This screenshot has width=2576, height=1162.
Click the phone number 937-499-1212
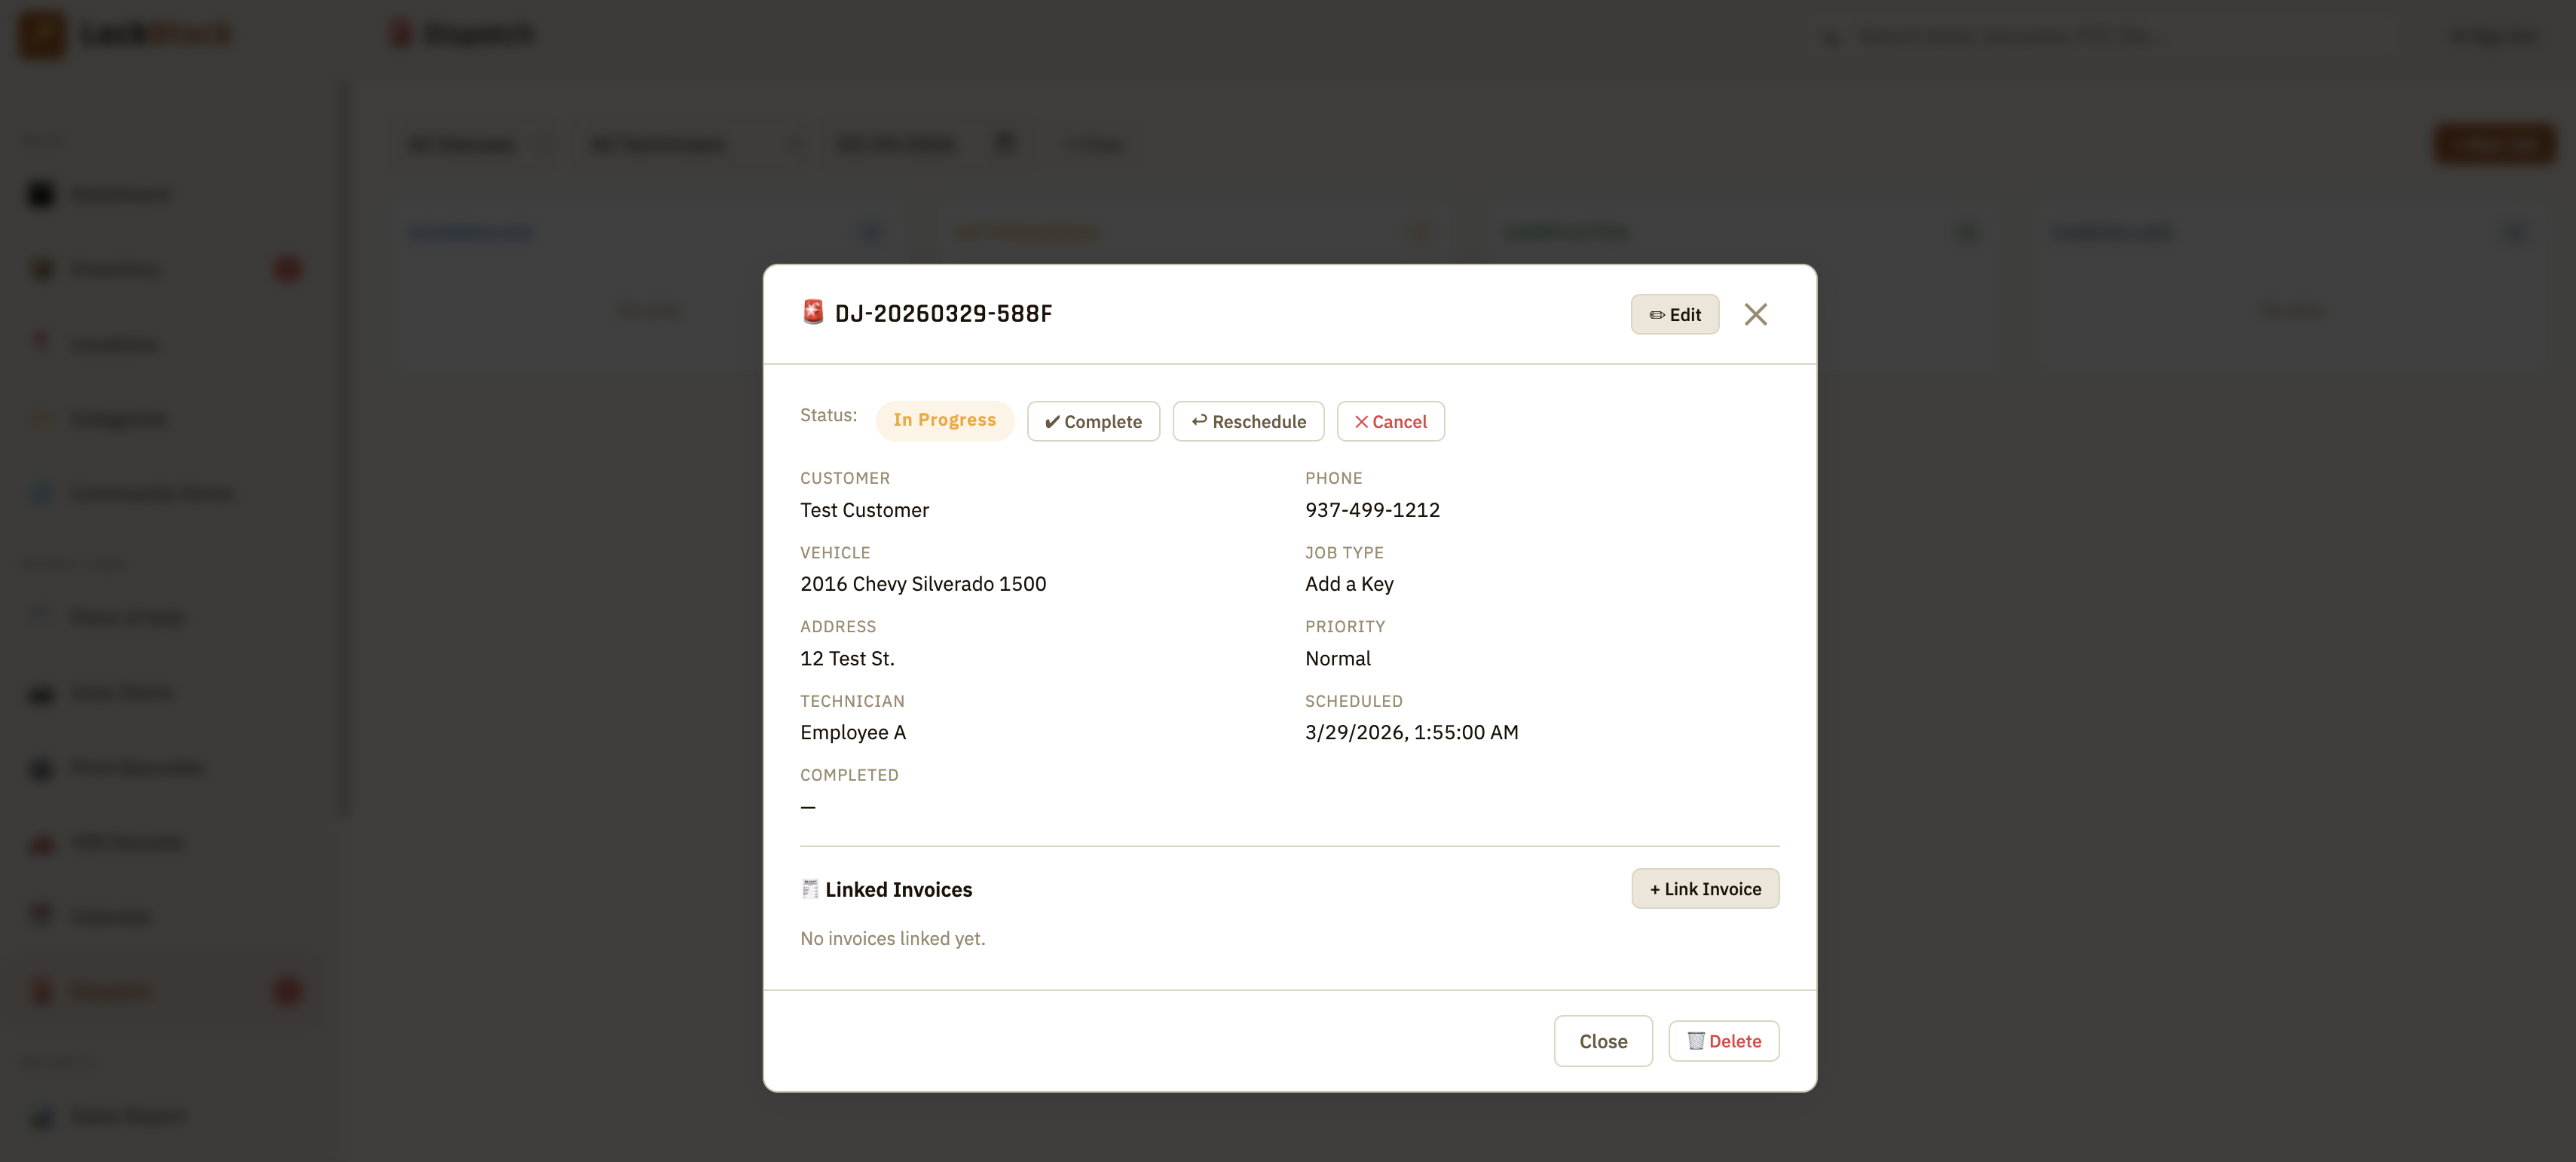[1372, 510]
